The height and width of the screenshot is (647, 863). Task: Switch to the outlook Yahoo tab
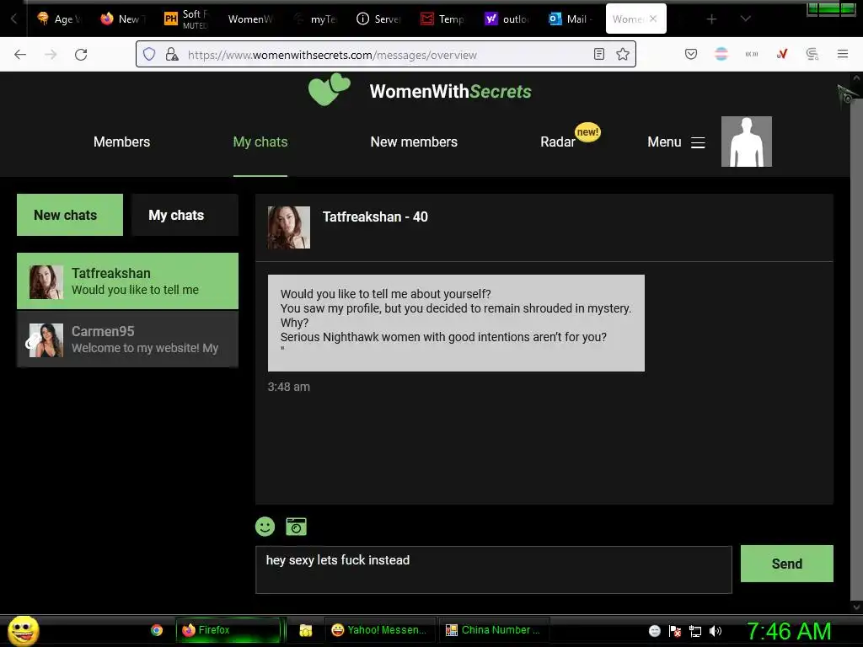click(507, 19)
